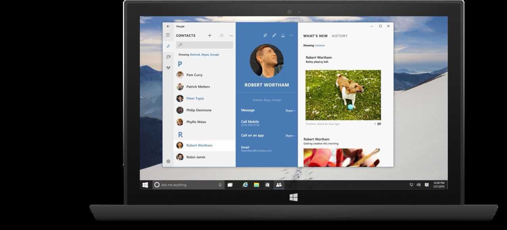Open the dog photo in Robert's post

(343, 95)
